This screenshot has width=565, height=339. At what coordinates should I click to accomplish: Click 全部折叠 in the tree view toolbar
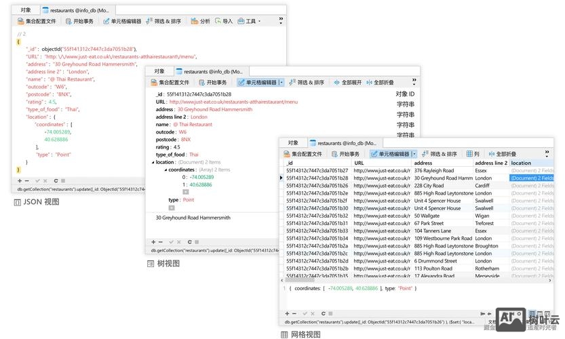pyautogui.click(x=379, y=82)
